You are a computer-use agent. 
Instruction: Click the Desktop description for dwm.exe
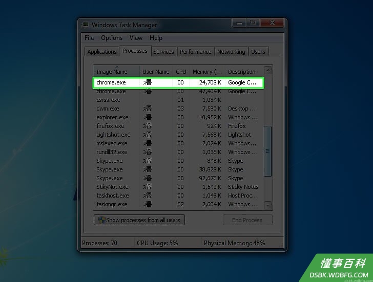[x=242, y=109]
